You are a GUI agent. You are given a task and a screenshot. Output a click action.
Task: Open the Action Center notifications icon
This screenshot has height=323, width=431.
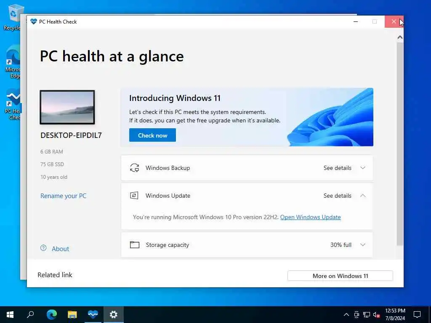(x=417, y=315)
